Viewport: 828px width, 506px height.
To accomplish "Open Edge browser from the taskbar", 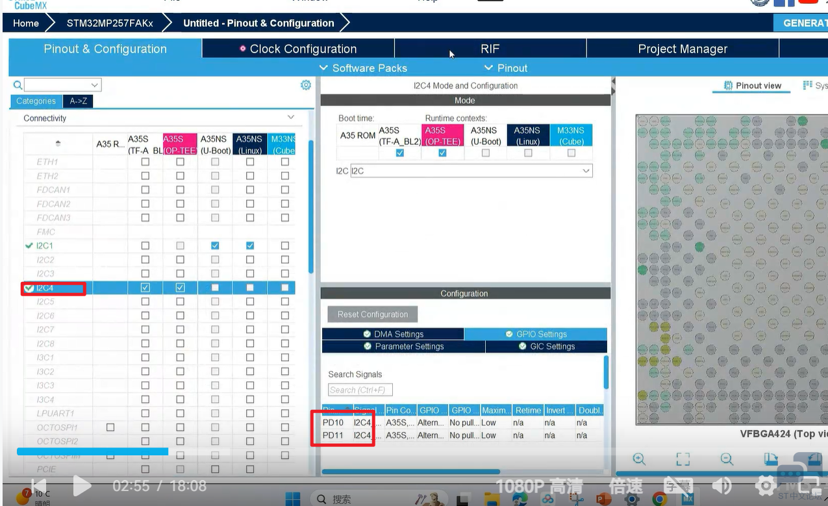I will [x=520, y=500].
